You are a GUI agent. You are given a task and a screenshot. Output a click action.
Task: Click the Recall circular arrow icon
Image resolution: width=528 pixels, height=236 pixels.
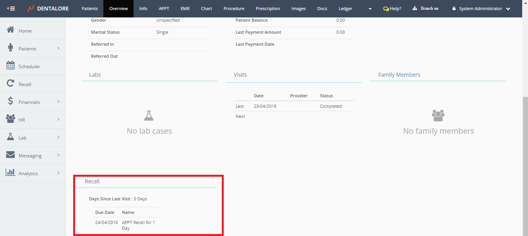[x=10, y=84]
